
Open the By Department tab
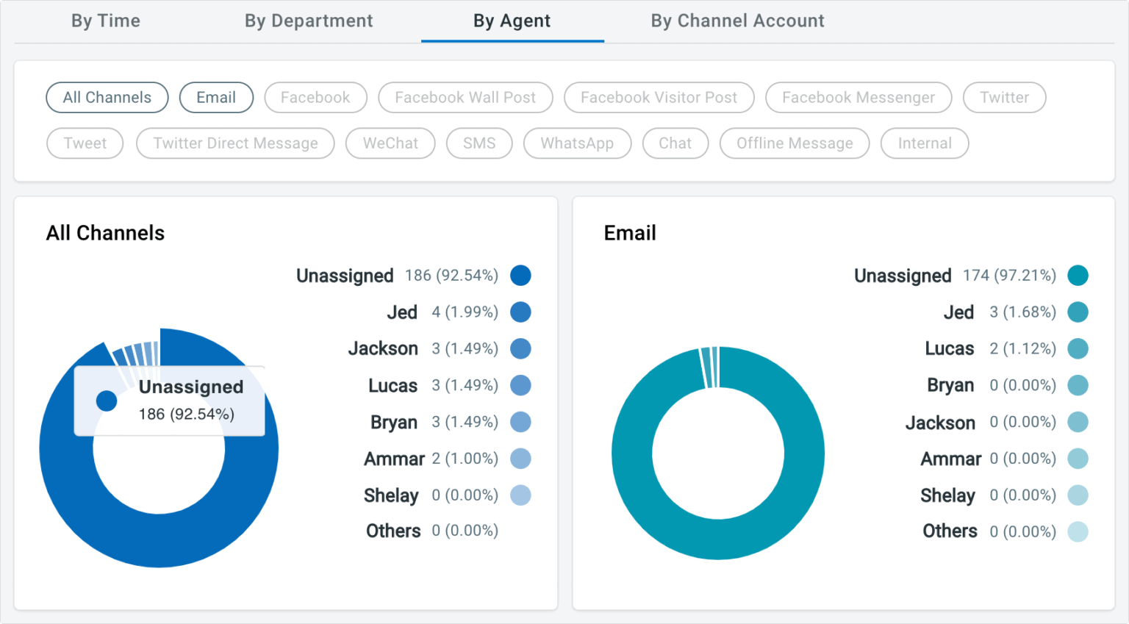[x=308, y=21]
